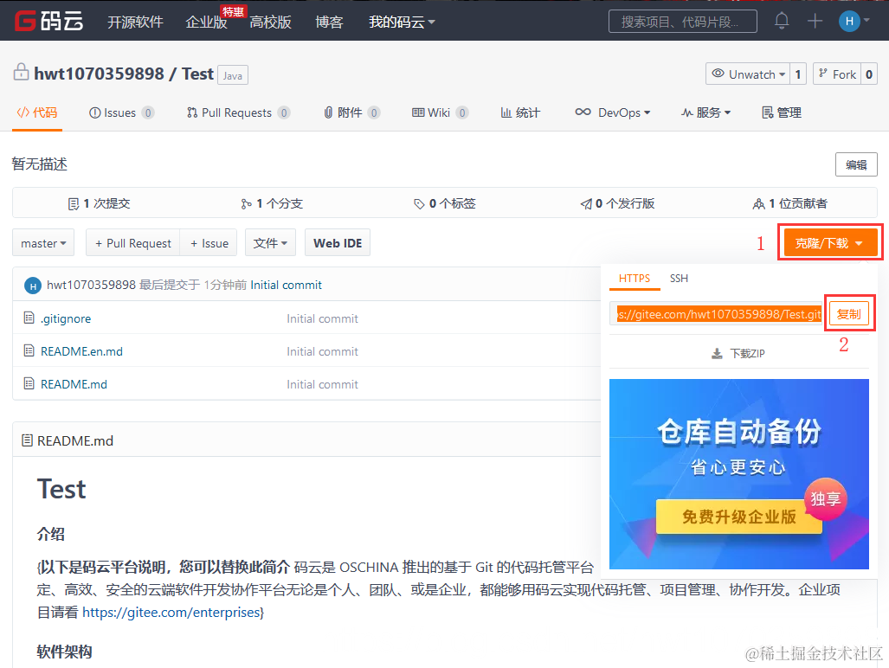Open 开源软件 in top navigation
Screen dimensions: 889x668
136,22
